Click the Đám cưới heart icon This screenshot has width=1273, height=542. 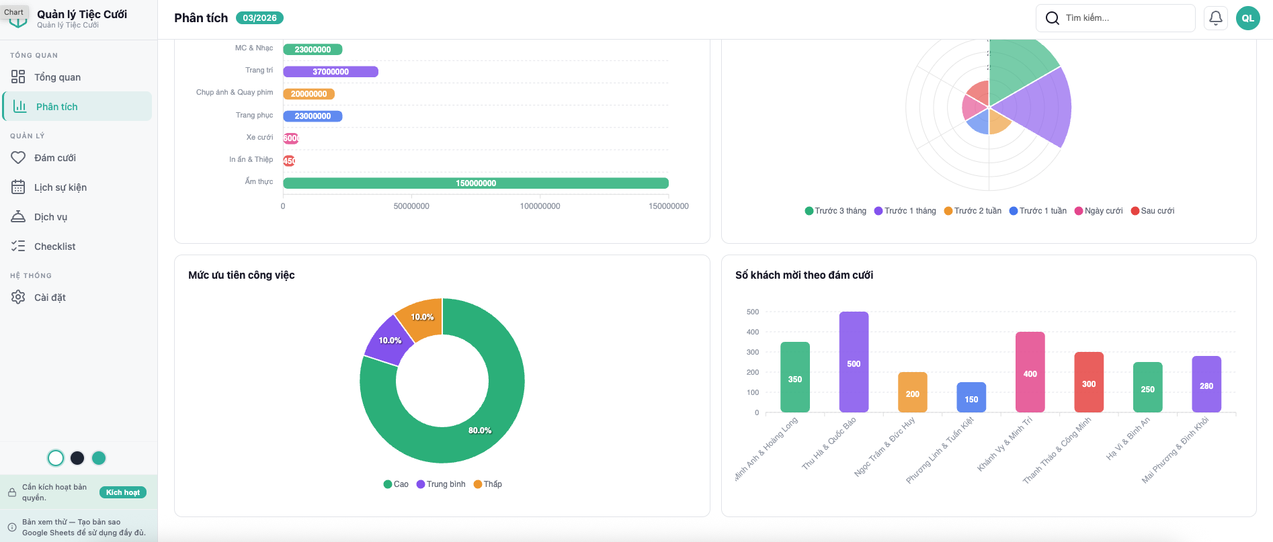pos(18,158)
